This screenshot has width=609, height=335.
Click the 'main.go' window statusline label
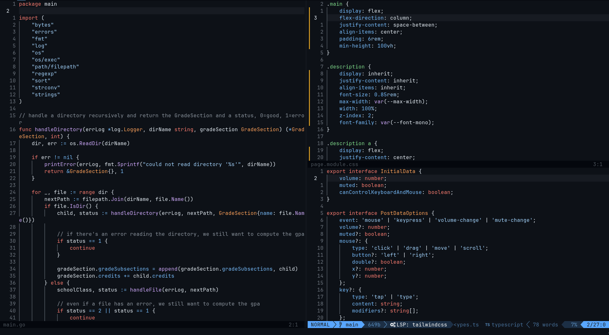(14, 325)
